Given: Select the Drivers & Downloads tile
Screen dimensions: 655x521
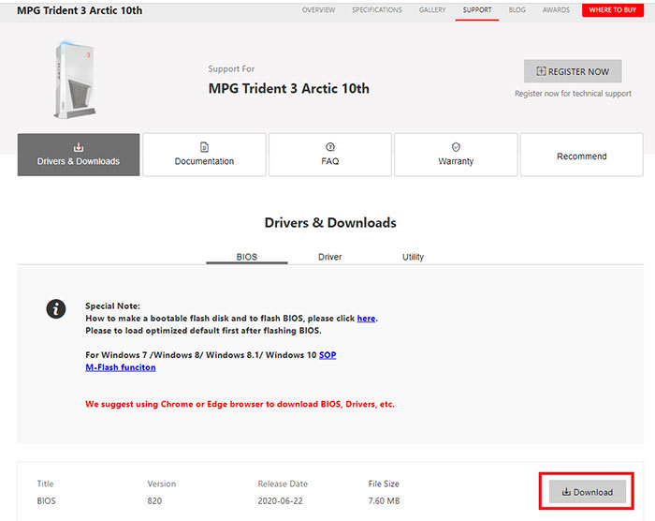Looking at the screenshot, I should pos(79,155).
